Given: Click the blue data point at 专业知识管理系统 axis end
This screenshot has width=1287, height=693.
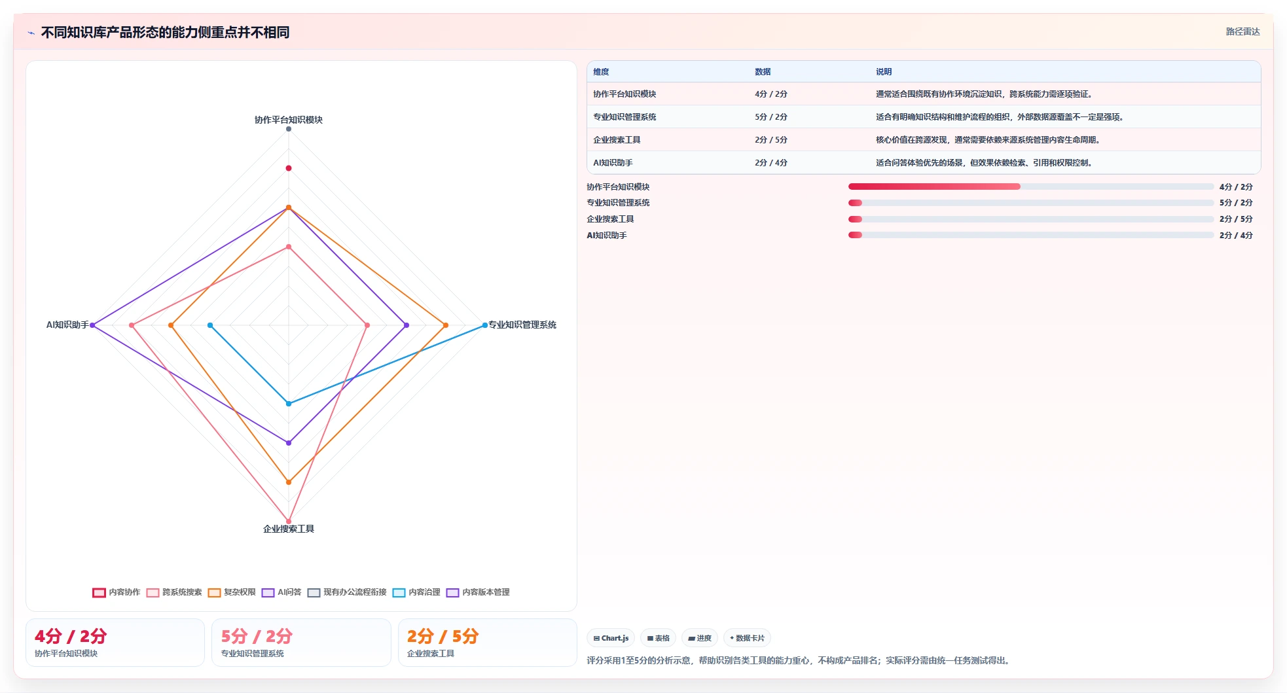Looking at the screenshot, I should pyautogui.click(x=485, y=325).
